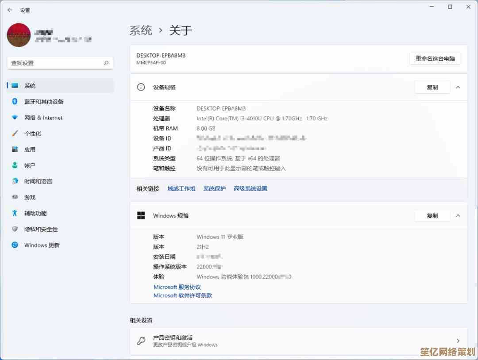Image resolution: width=478 pixels, height=360 pixels.
Task: Copy the device specifications
Action: point(432,87)
